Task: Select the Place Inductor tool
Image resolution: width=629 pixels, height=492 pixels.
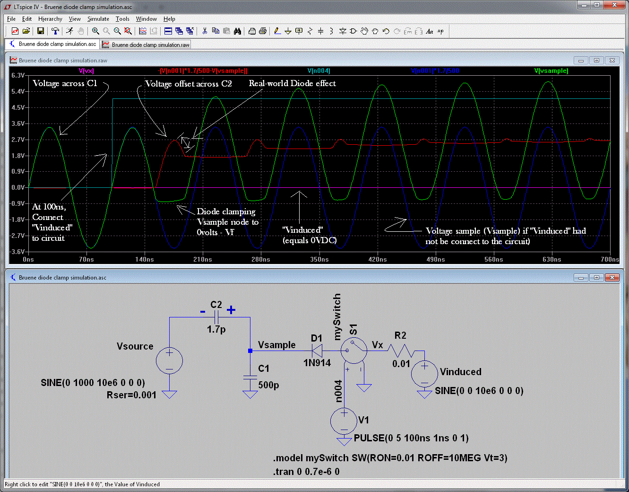Action: (x=332, y=31)
